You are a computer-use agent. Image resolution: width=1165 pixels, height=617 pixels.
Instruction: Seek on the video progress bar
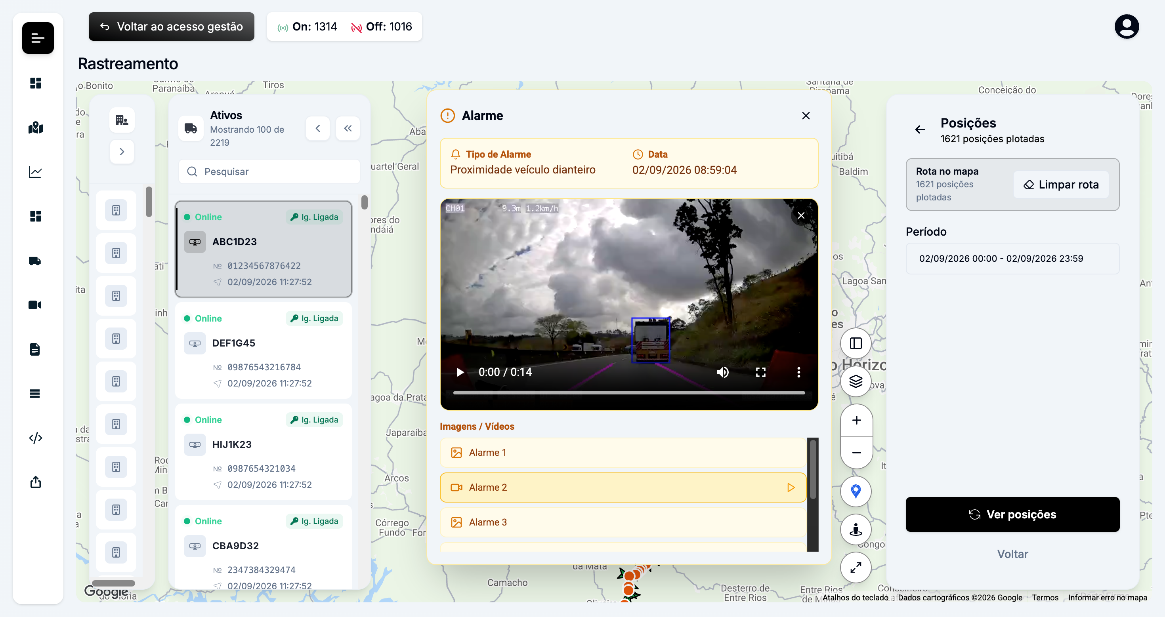click(x=628, y=393)
